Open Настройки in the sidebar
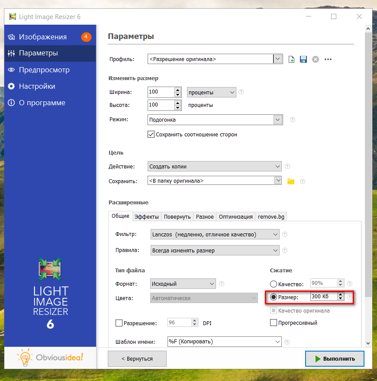The height and width of the screenshot is (381, 377). 50,86
